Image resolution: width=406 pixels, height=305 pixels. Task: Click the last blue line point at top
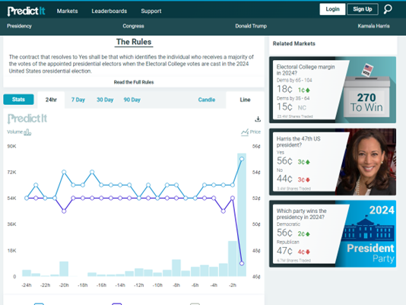point(242,159)
